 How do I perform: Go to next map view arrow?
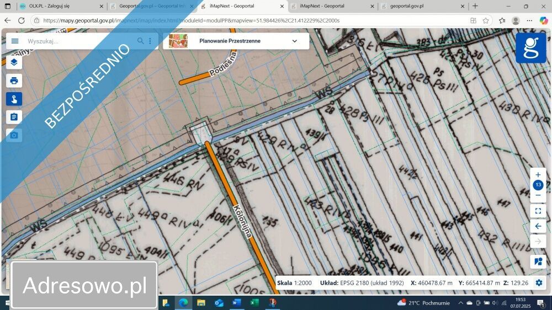pyautogui.click(x=538, y=242)
